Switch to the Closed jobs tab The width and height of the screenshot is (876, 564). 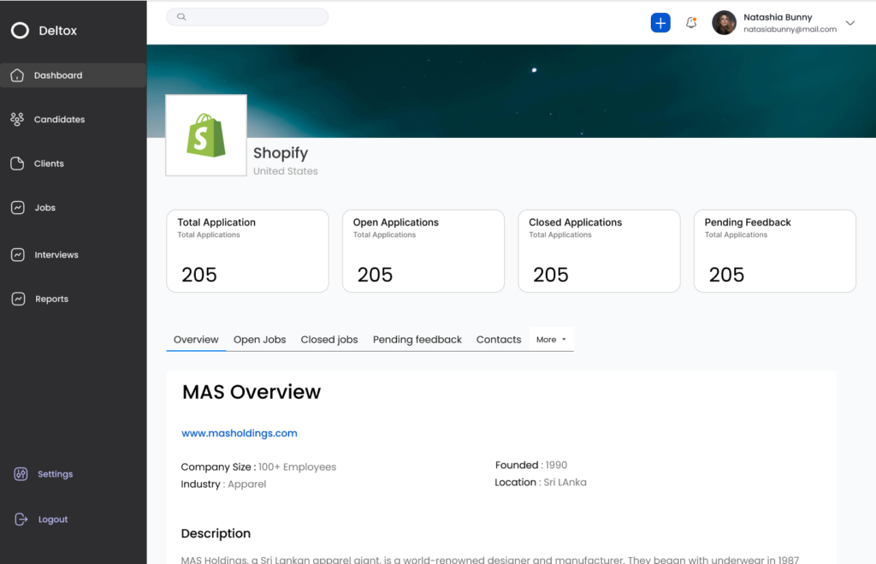pos(329,339)
